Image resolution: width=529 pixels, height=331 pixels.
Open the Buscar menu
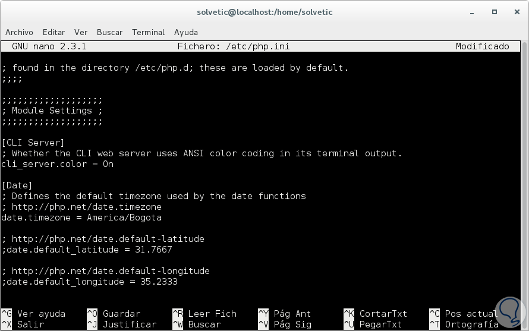(x=109, y=32)
